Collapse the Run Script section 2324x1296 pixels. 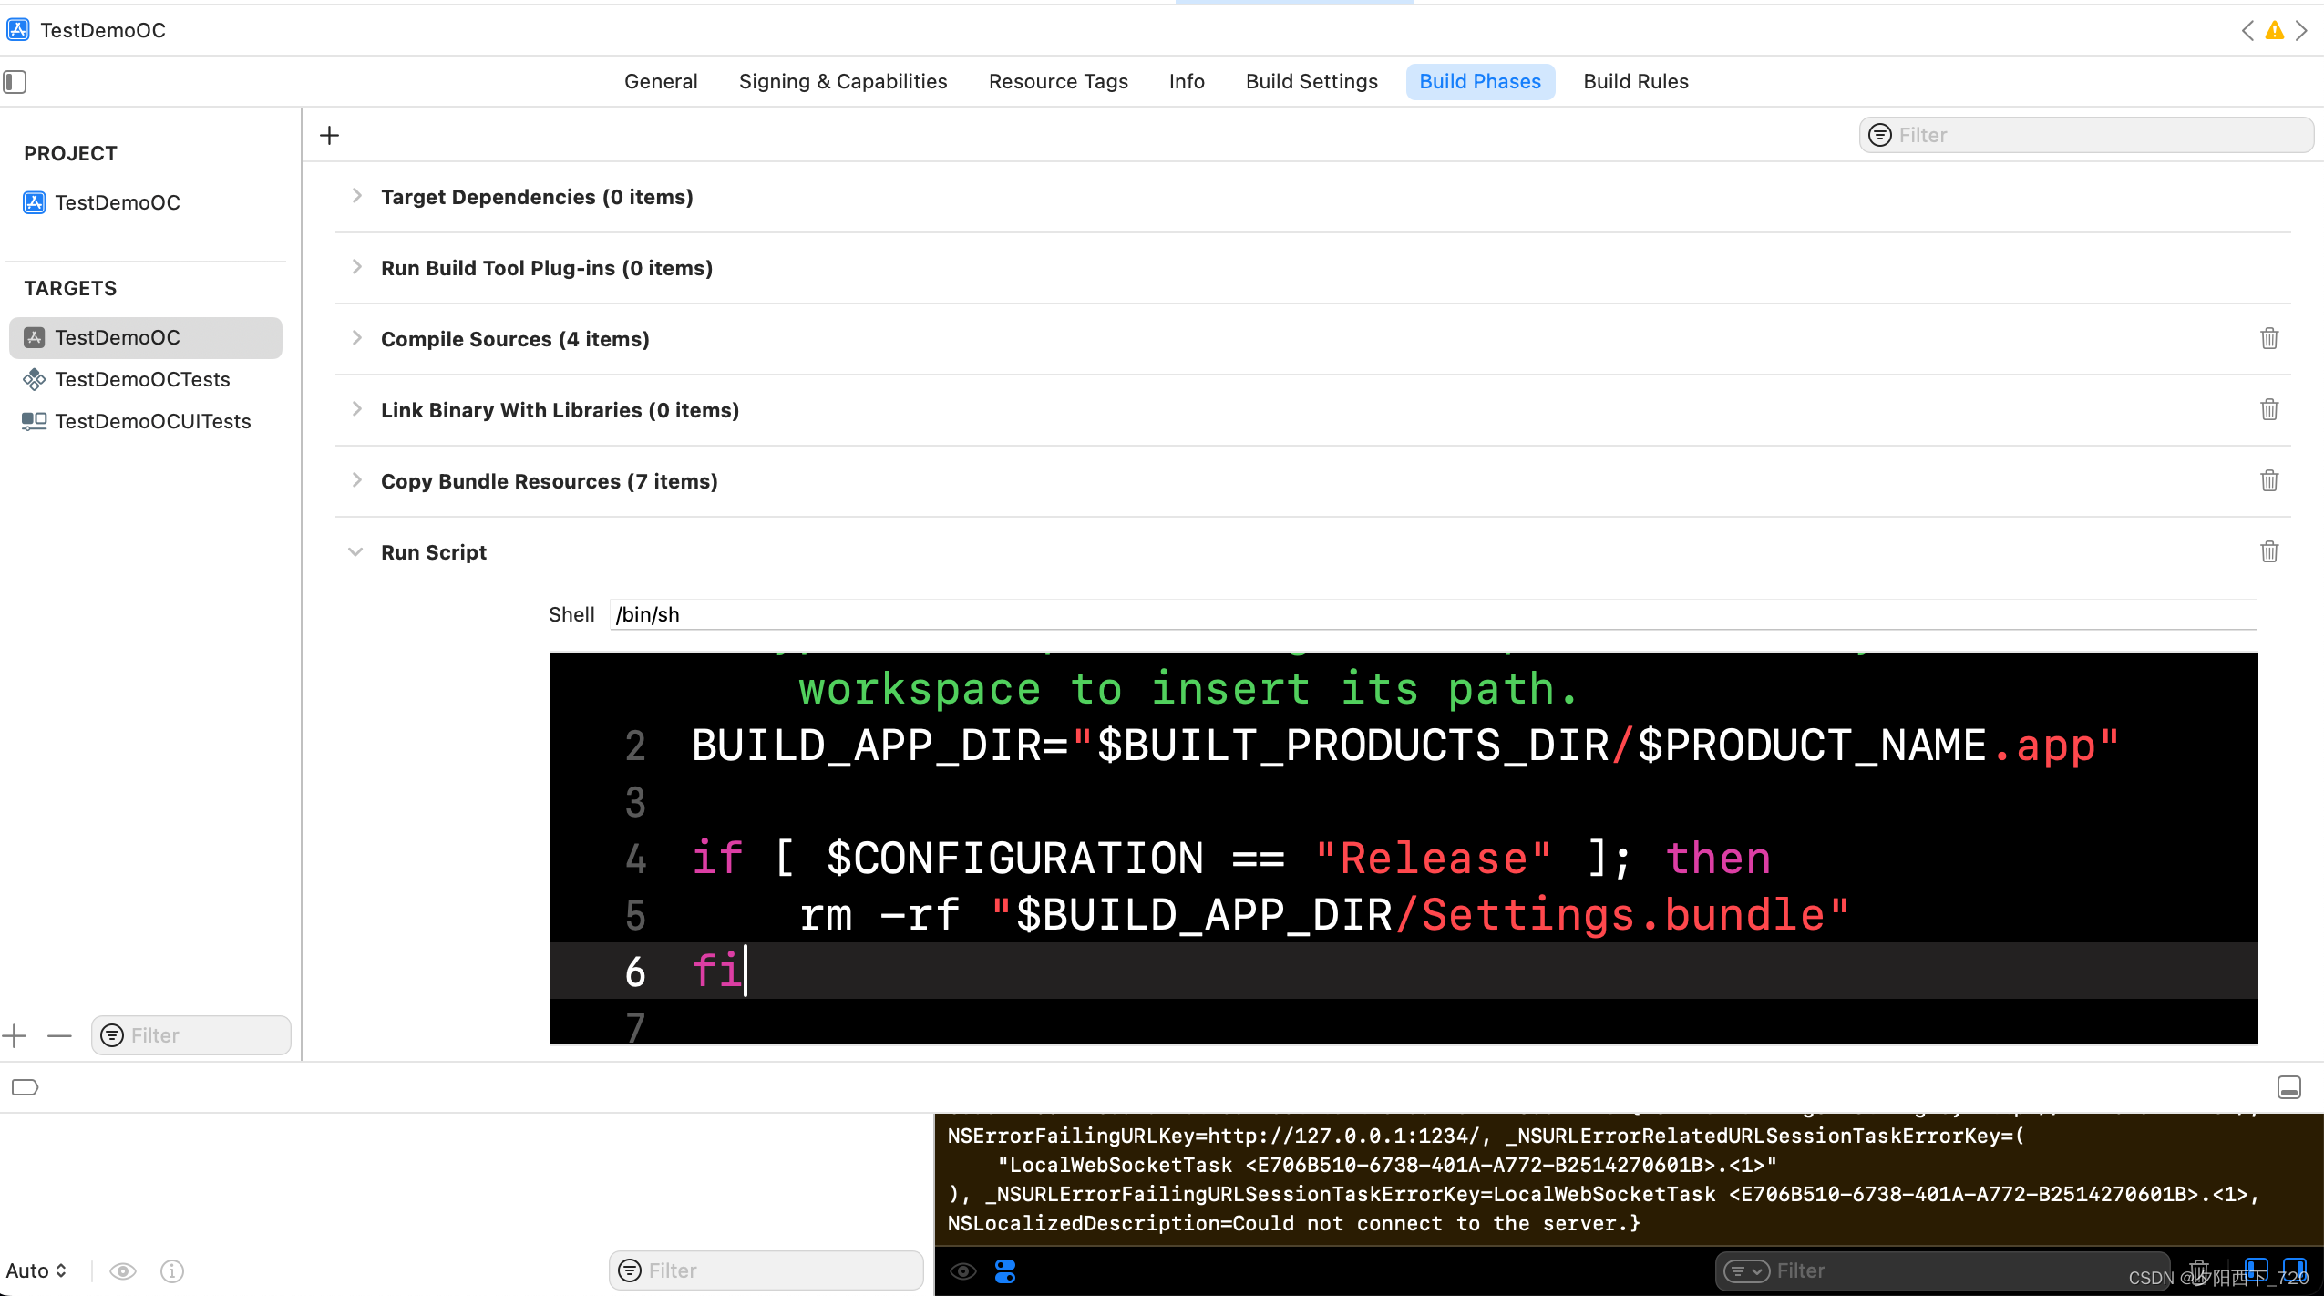click(x=355, y=552)
